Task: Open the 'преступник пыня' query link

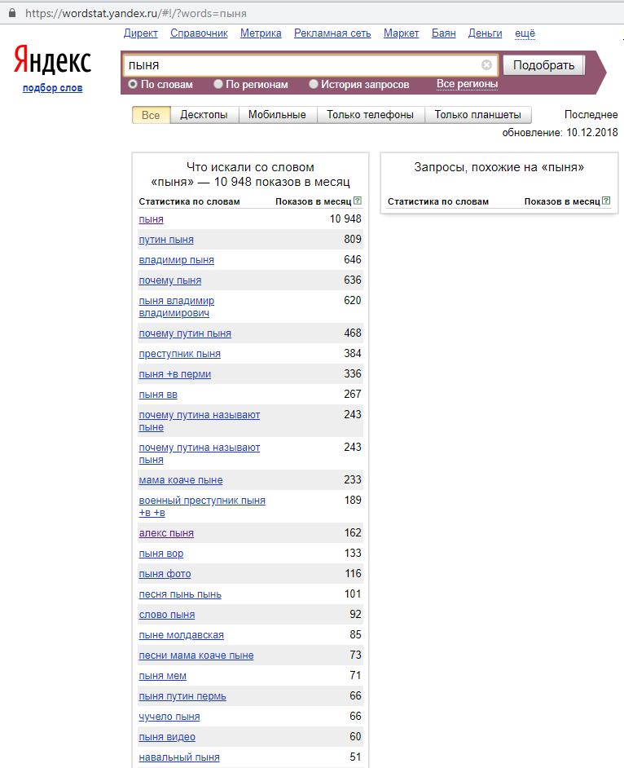Action: tap(179, 354)
